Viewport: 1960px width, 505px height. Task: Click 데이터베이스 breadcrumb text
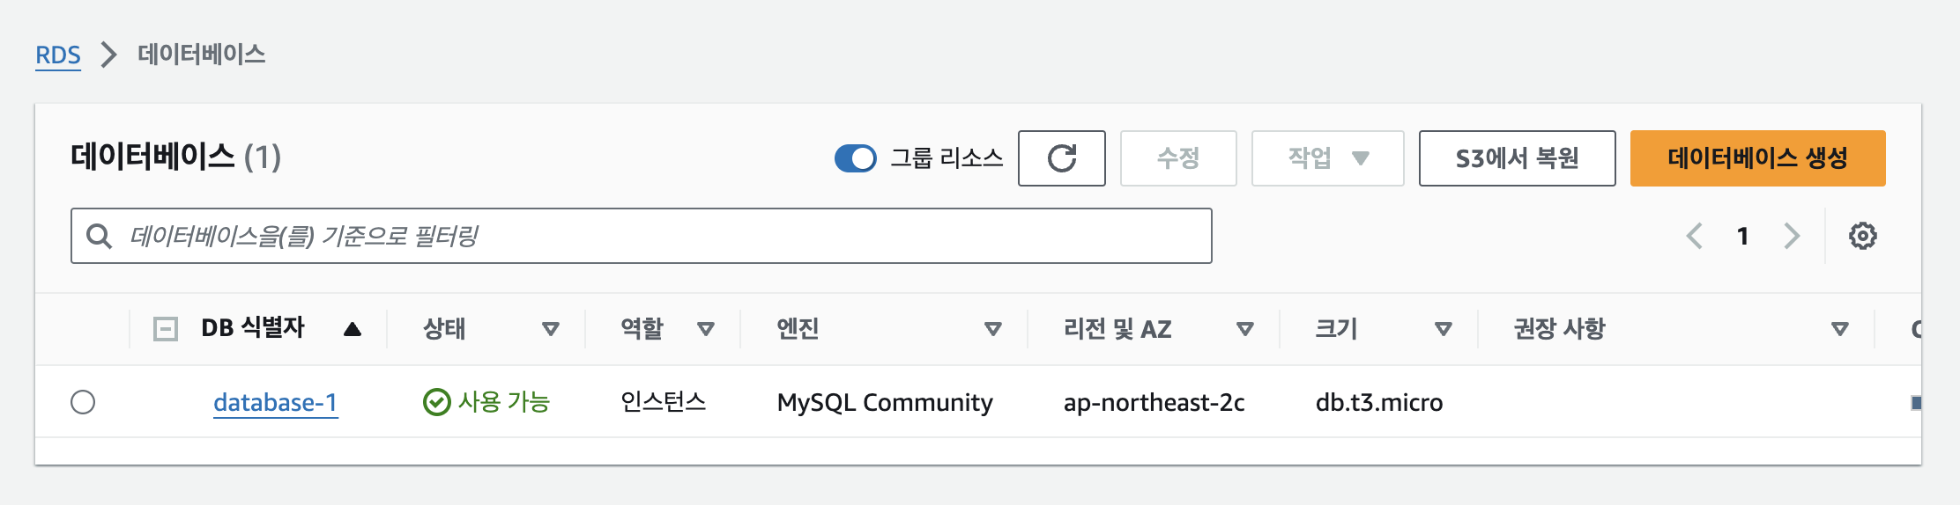pyautogui.click(x=202, y=55)
